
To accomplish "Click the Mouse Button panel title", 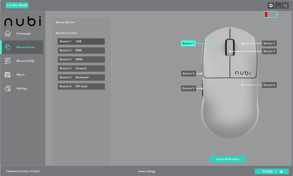I will pos(65,22).
